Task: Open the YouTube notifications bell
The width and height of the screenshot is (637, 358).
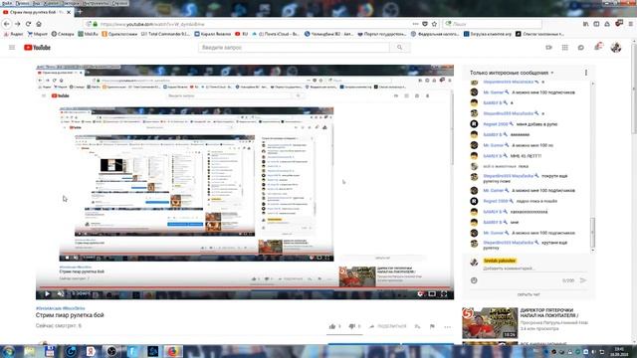Action: [x=598, y=47]
